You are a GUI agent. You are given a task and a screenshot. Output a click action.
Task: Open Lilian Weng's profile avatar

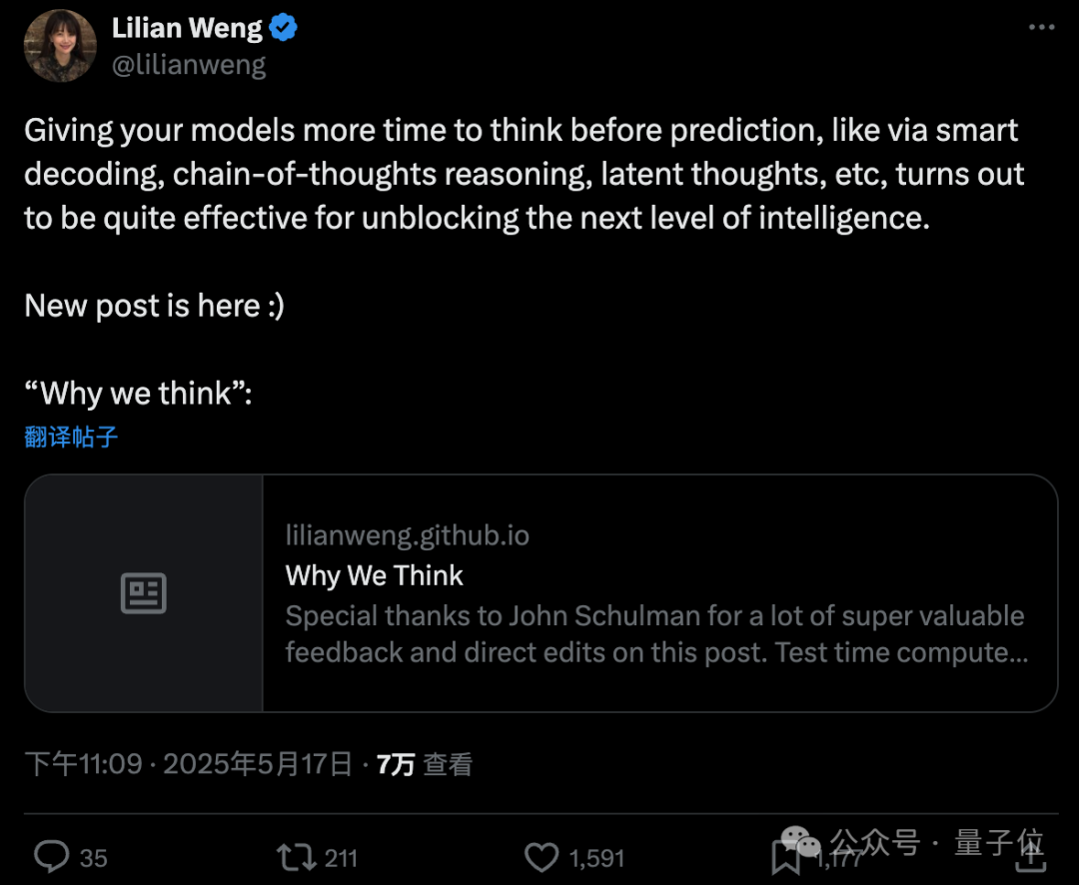61,45
